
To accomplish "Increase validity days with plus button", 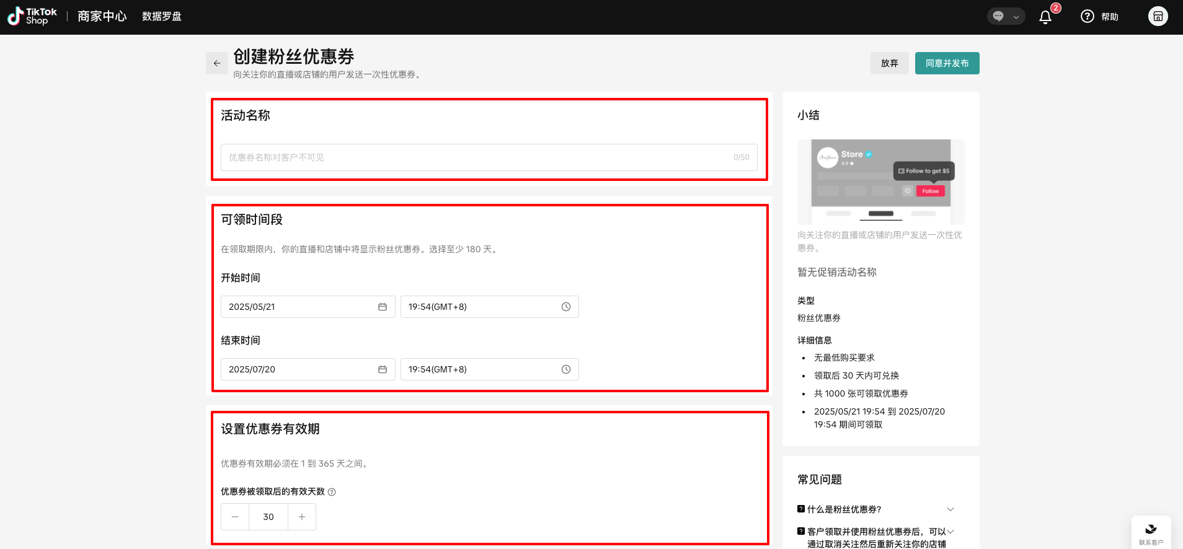I will (x=302, y=517).
